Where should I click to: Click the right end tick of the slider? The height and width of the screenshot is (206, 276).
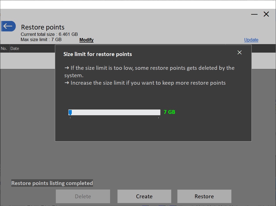(158, 117)
